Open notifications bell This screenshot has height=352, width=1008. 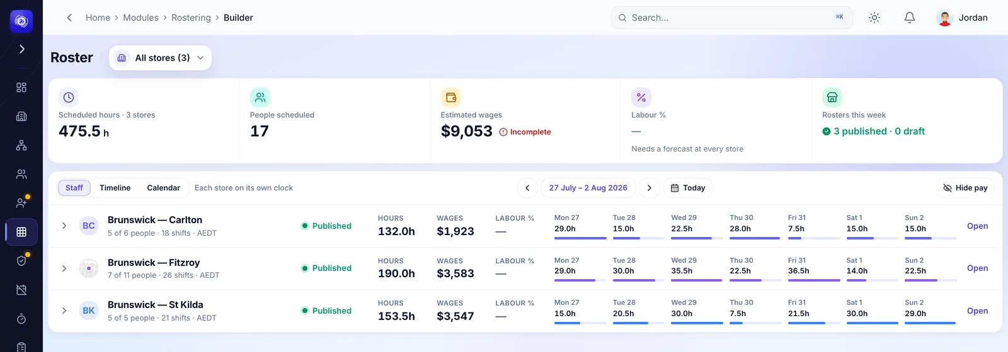[910, 18]
